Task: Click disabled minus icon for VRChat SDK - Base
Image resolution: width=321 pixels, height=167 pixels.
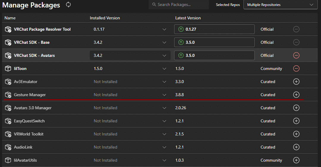Action: click(x=296, y=42)
